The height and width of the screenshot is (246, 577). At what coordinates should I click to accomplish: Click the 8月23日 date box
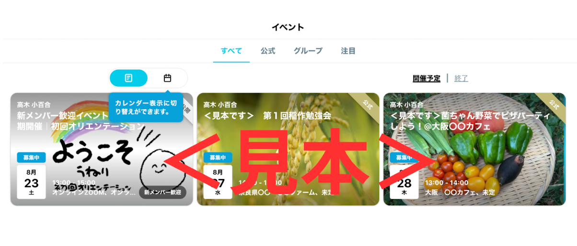point(32,182)
